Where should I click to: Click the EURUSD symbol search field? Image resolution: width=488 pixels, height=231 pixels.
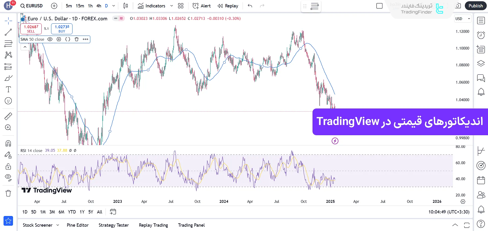point(32,6)
